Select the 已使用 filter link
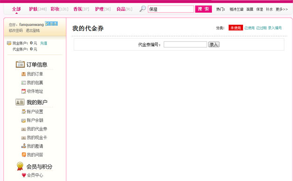Image resolution: width=293 pixels, height=181 pixels. pos(249,28)
